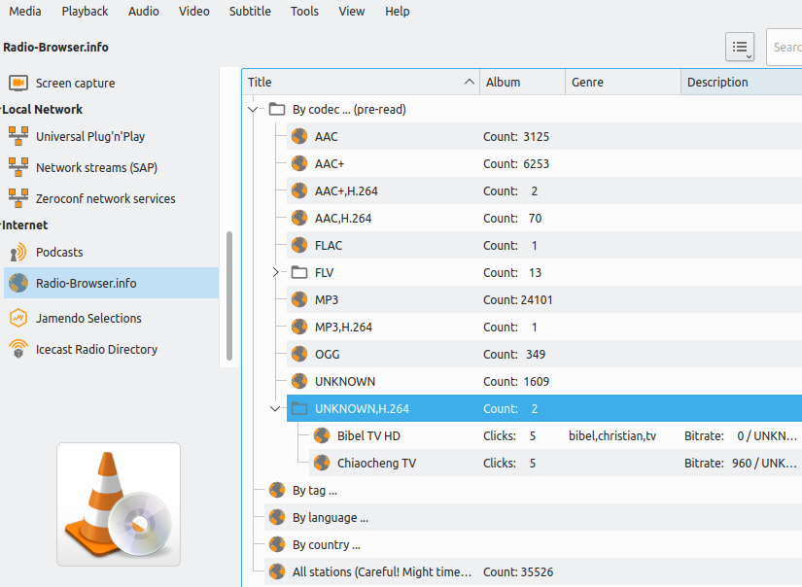Image resolution: width=802 pixels, height=587 pixels.
Task: Select the By country ... row
Action: pos(533,544)
